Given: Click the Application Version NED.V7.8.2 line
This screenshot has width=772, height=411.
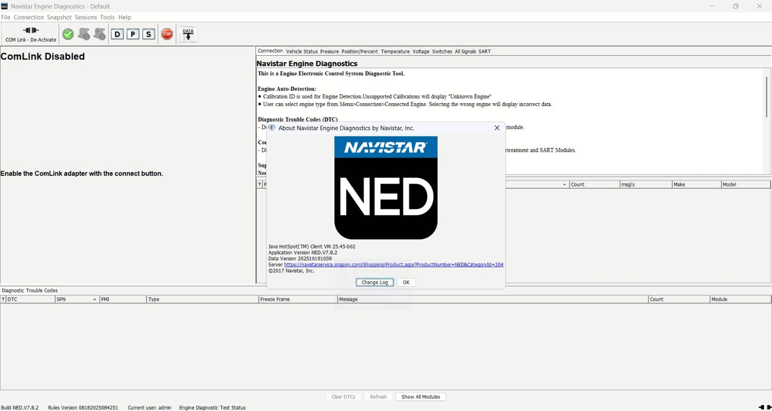Looking at the screenshot, I should (x=303, y=253).
